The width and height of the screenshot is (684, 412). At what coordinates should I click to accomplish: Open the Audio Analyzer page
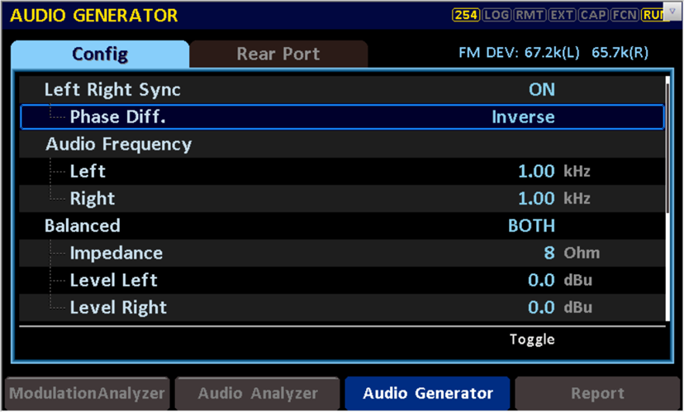click(258, 394)
